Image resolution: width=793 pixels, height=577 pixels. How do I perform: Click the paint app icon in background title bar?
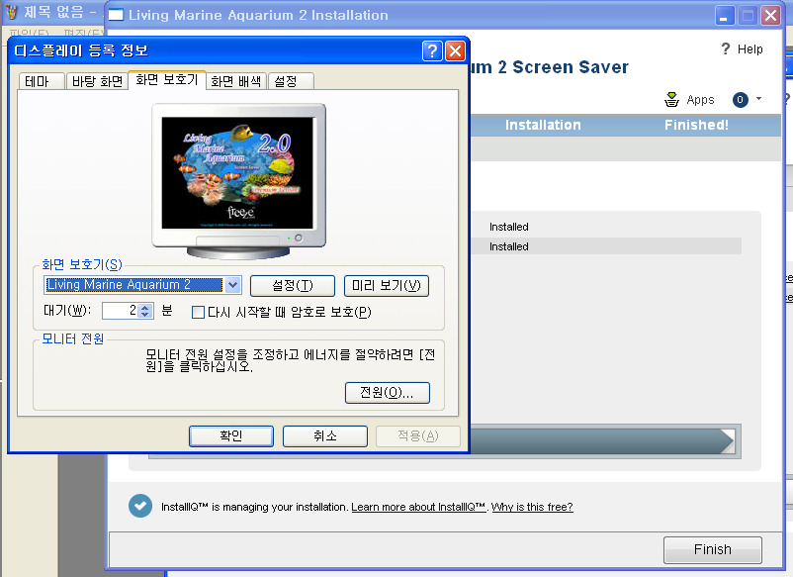(11, 12)
